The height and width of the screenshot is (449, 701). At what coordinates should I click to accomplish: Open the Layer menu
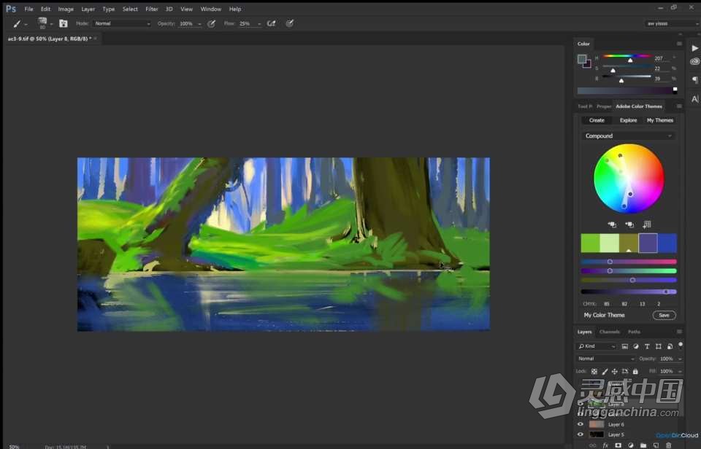pyautogui.click(x=88, y=9)
